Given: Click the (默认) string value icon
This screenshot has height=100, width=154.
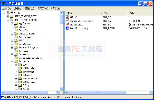Looking at the screenshot, I should [x=68, y=17].
